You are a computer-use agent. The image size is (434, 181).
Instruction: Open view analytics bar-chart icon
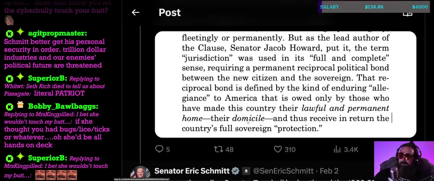(x=337, y=150)
